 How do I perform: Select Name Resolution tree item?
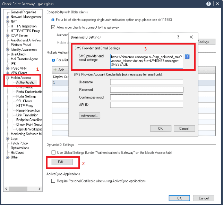pos(28,110)
